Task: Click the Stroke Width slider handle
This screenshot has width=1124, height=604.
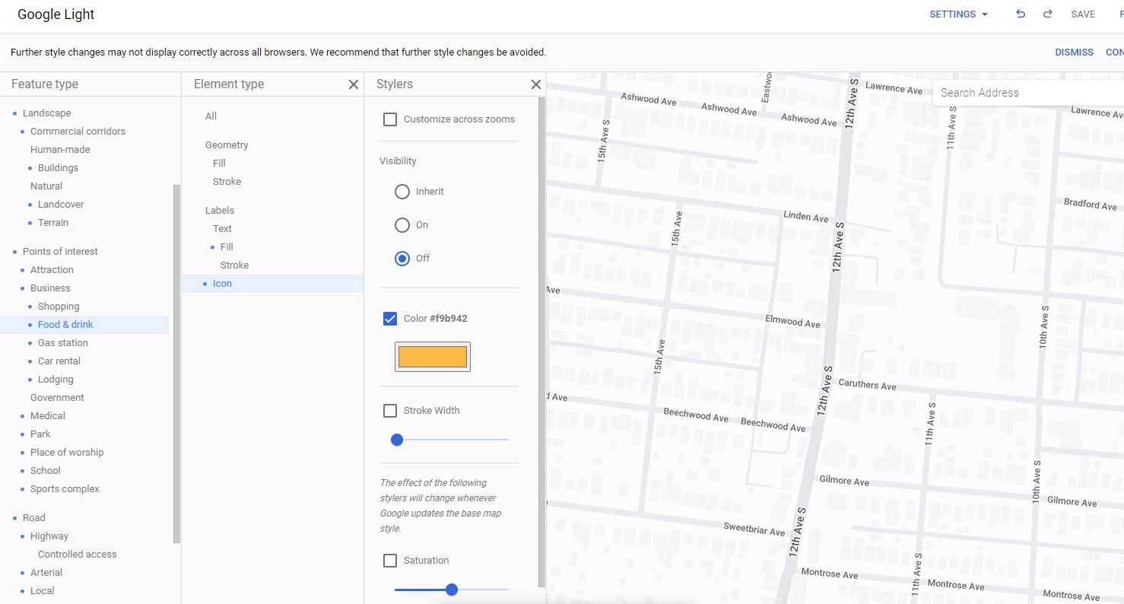Action: pyautogui.click(x=396, y=440)
